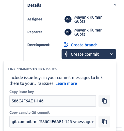Open the Create branch link
This screenshot has height=131, width=124.
point(84,45)
